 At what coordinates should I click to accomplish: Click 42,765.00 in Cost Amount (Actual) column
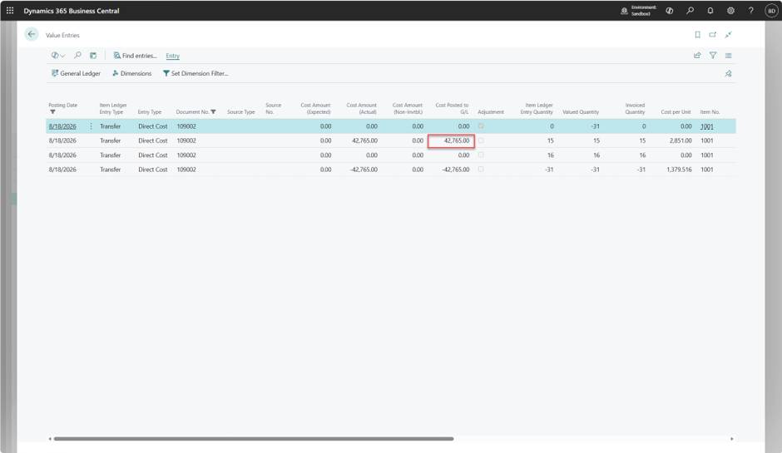click(364, 140)
